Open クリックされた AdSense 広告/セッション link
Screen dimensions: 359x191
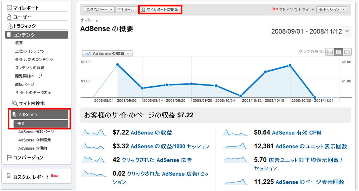pyautogui.click(x=161, y=178)
